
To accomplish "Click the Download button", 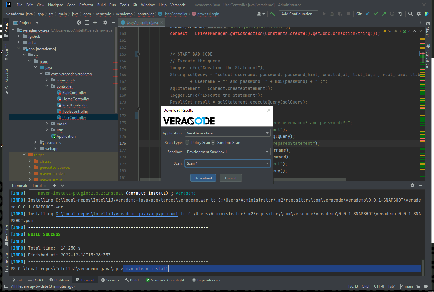I will tap(203, 178).
